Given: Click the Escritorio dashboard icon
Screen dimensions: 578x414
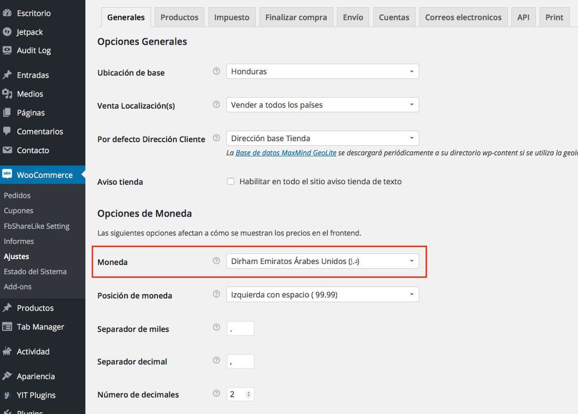Looking at the screenshot, I should (7, 13).
